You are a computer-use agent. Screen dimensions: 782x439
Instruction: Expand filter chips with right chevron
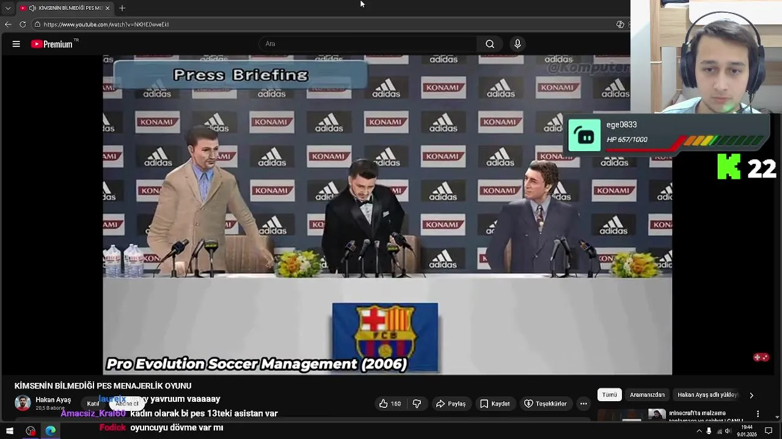751,395
